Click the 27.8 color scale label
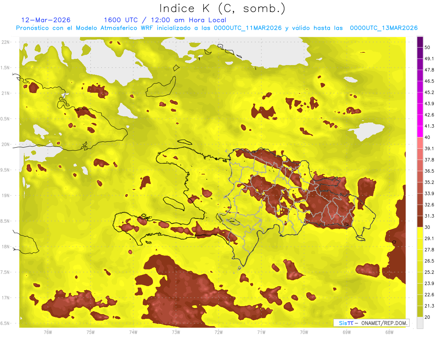 [x=429, y=249]
